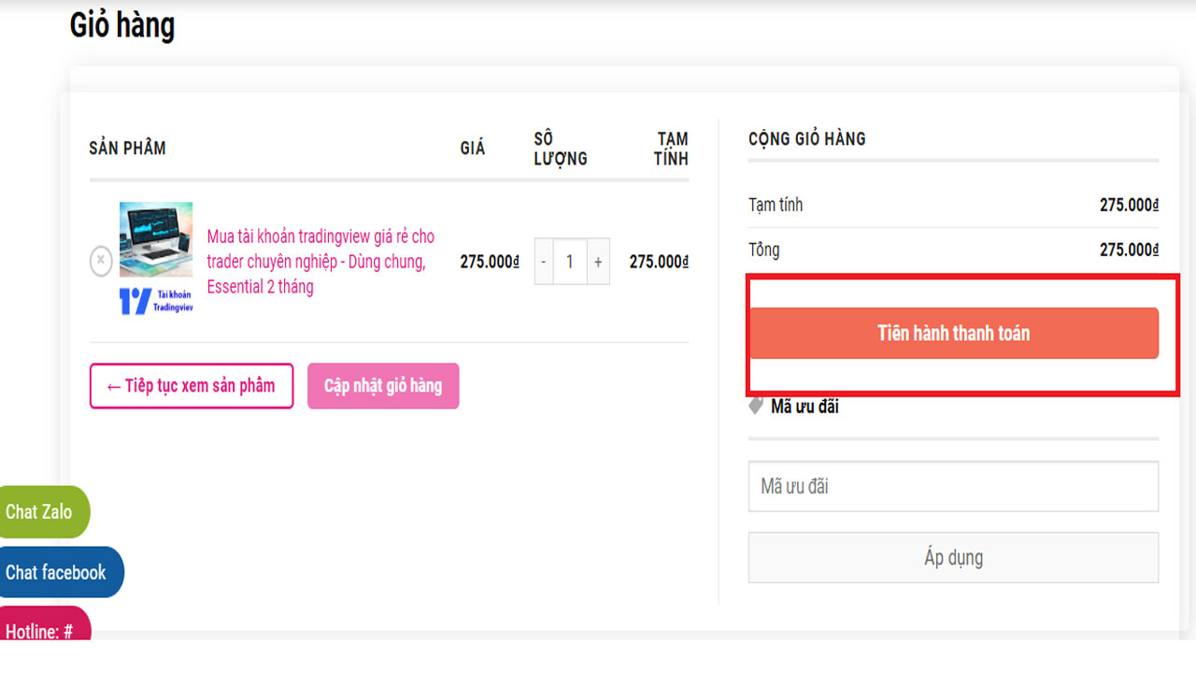The image size is (1196, 673).
Task: Open Chat facebook floating button
Action: click(x=56, y=572)
